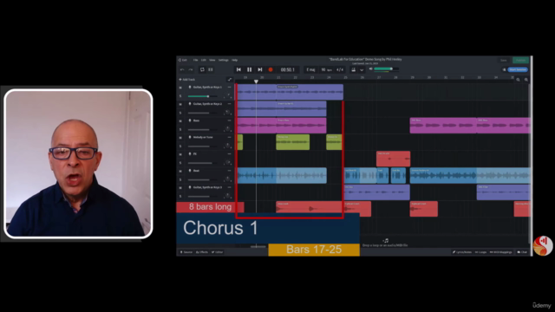Mute the Guitar, Synth or Keys 2 track
Screen dimensions: 555x312
[x=180, y=104]
